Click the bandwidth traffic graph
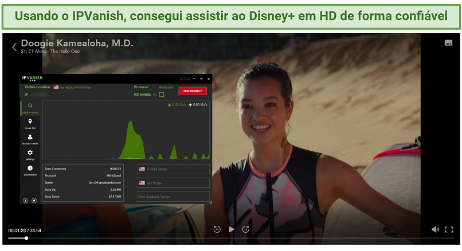Image resolution: width=462 pixels, height=251 pixels. tap(126, 130)
